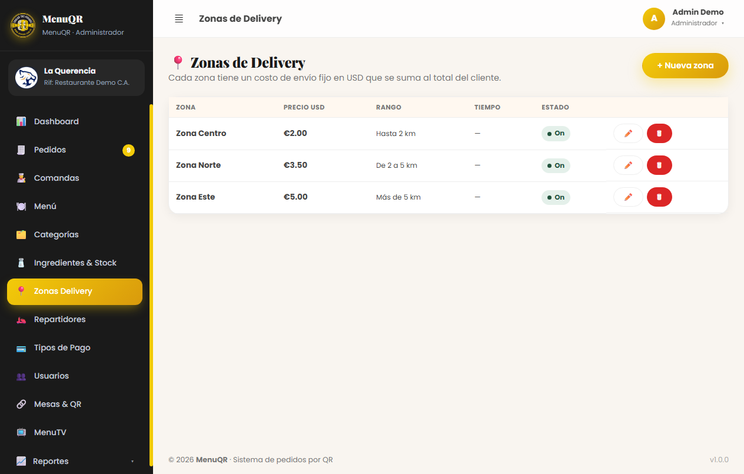This screenshot has width=744, height=474.
Task: Click the Tipos de Pago card icon
Action: 21,347
